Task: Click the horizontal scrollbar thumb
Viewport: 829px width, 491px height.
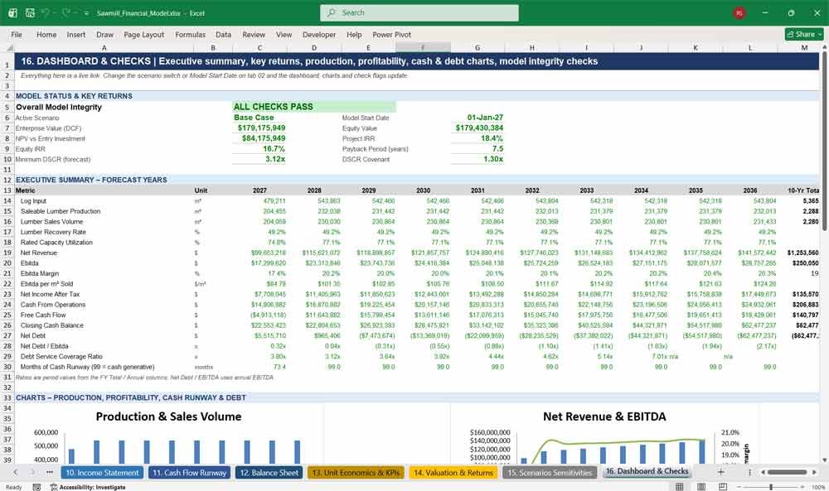Action: pos(787,472)
